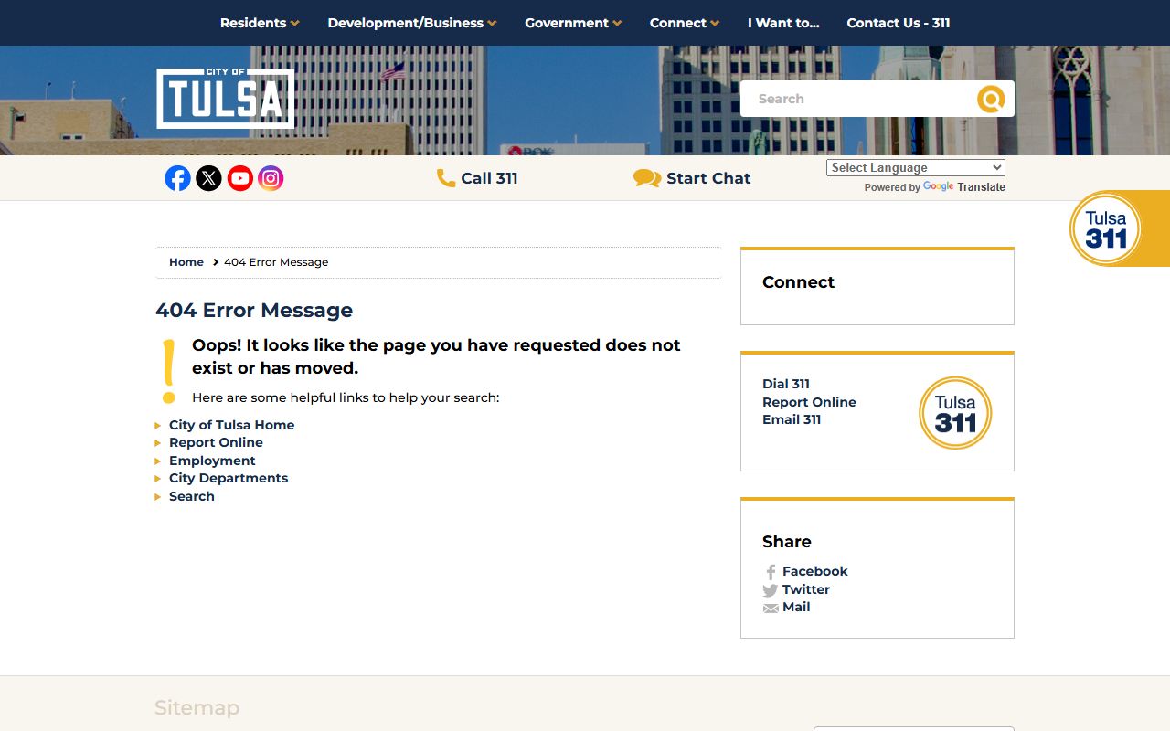Viewport: 1170px width, 731px height.
Task: Start a chat with Start Chat
Action: [692, 178]
